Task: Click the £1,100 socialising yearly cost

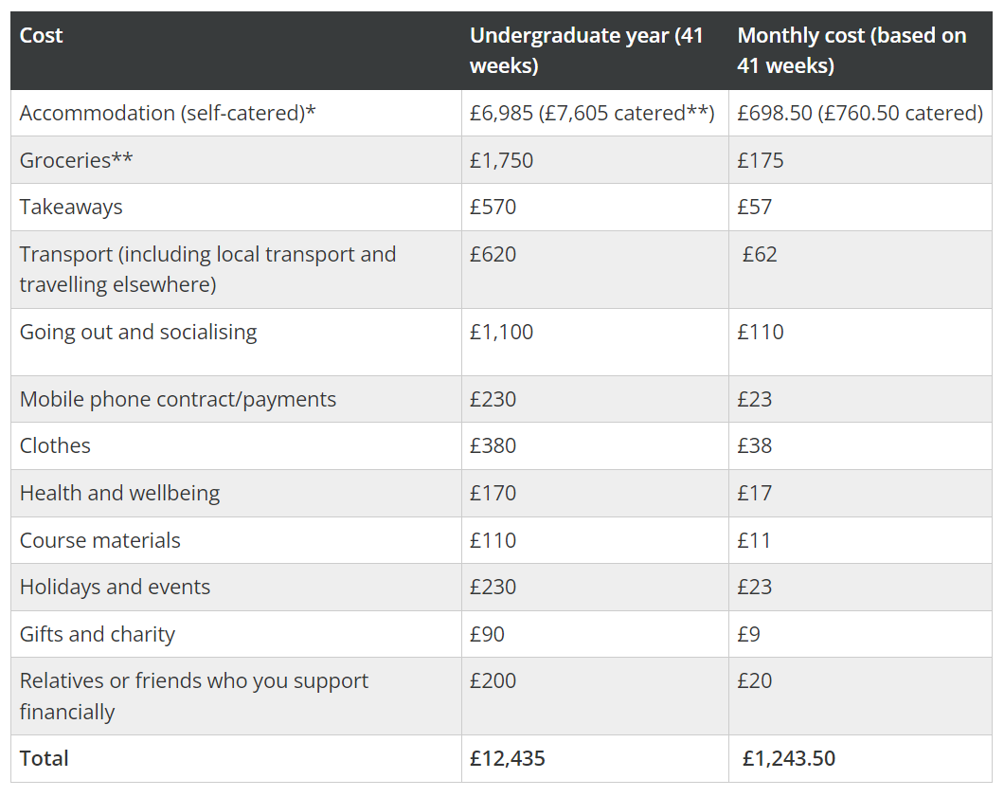Action: click(x=501, y=332)
